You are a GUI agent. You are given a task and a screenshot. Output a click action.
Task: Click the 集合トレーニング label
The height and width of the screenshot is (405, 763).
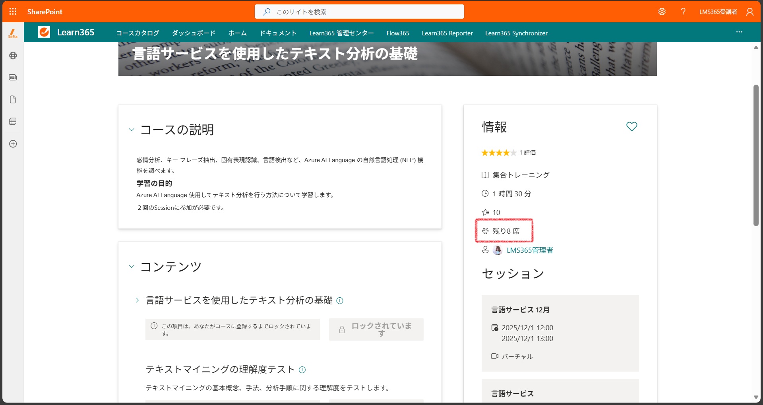pyautogui.click(x=521, y=175)
